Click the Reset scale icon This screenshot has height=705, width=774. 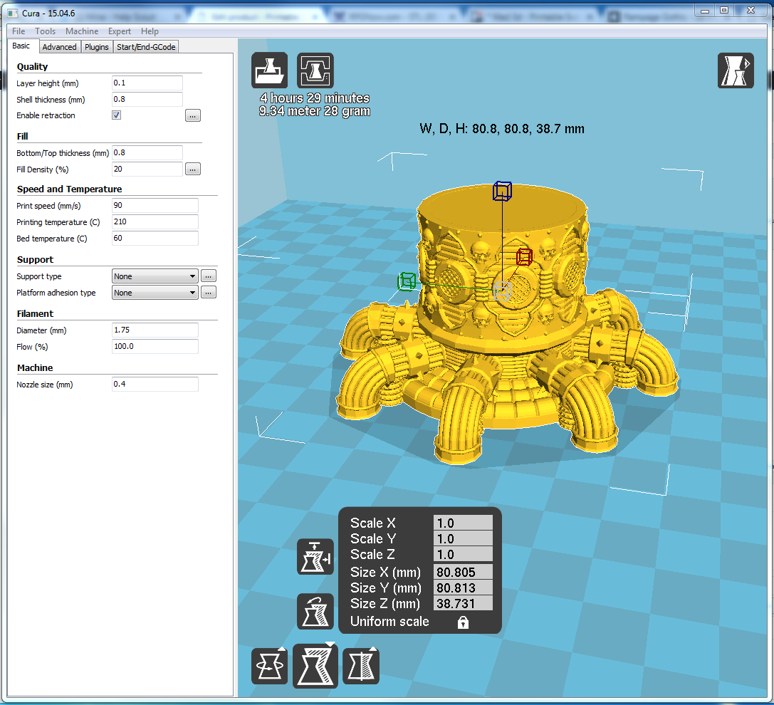pyautogui.click(x=315, y=611)
